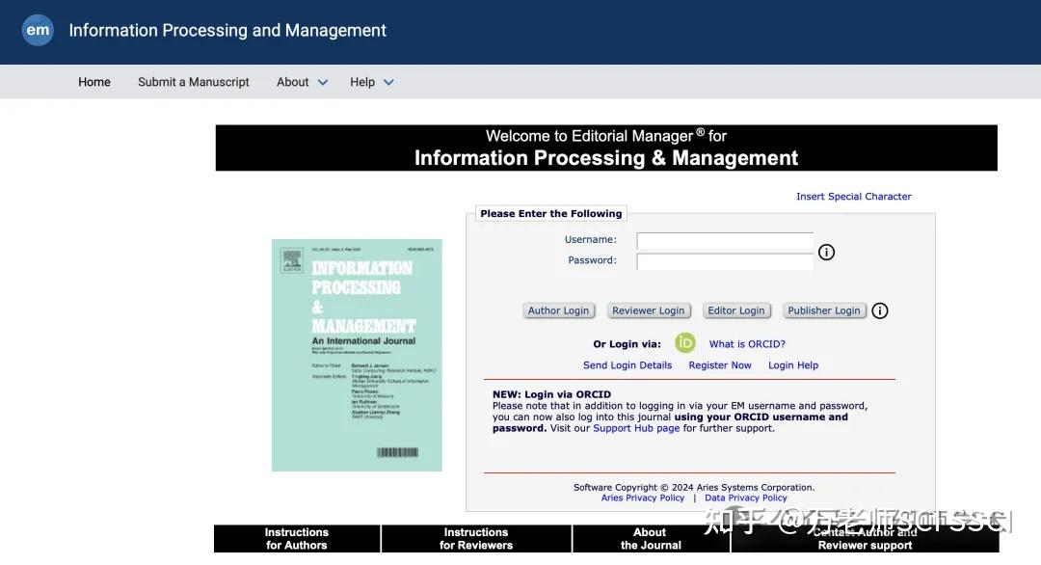Open the info icon beside the Password field

click(826, 252)
